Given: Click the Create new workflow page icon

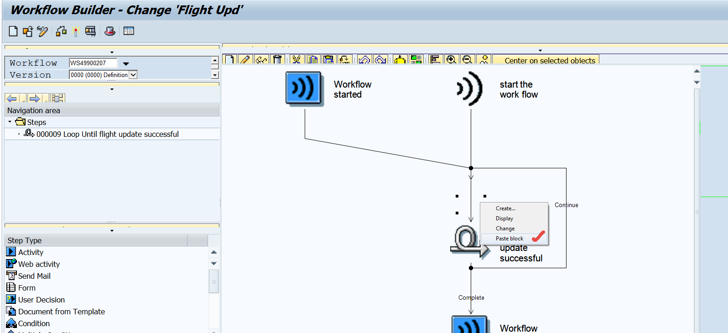Looking at the screenshot, I should point(13,31).
